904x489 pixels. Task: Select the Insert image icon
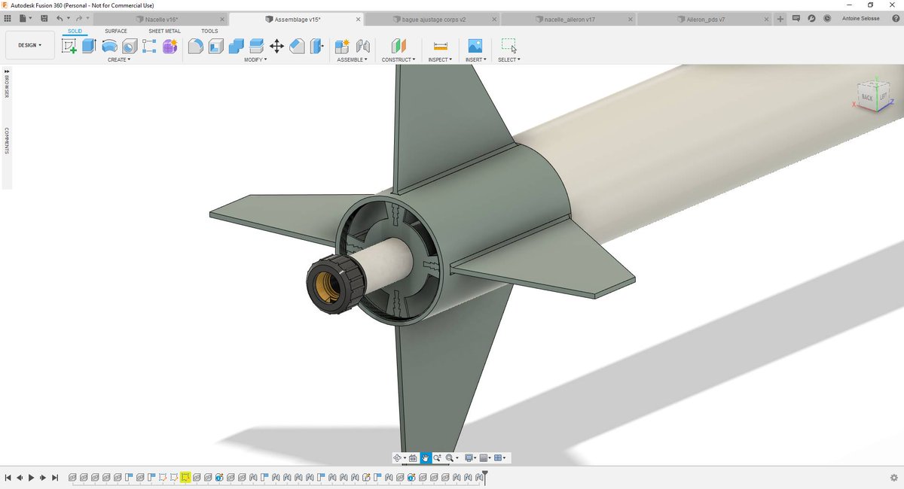tap(475, 46)
